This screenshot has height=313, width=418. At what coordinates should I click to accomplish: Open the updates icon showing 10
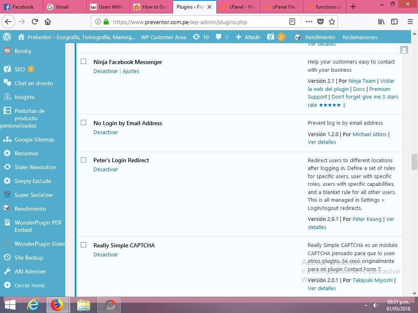196,37
